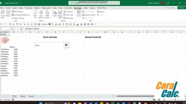186x104 pixels.
Task: Expand the Name Box dropdown
Action: [10, 29]
